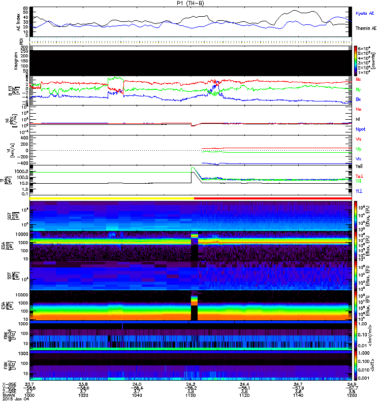Select the black Ni density legend label
The height and width of the screenshot is (406, 381).
point(358,119)
